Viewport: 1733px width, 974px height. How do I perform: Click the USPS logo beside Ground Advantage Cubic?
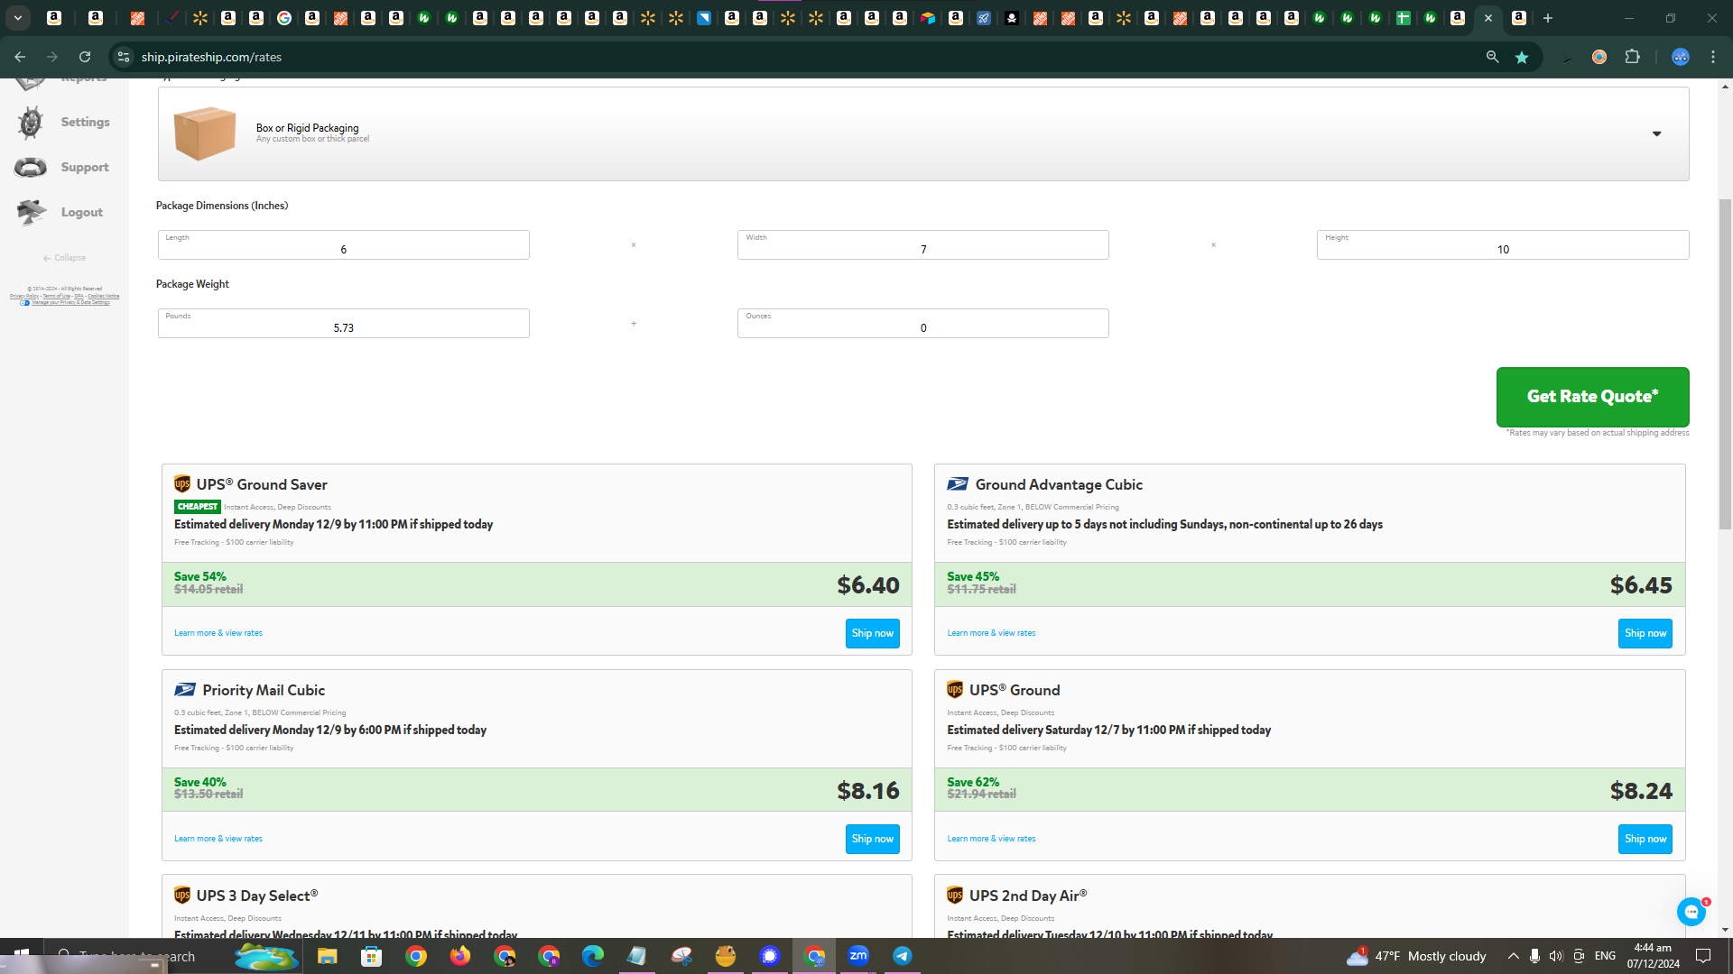click(x=958, y=484)
